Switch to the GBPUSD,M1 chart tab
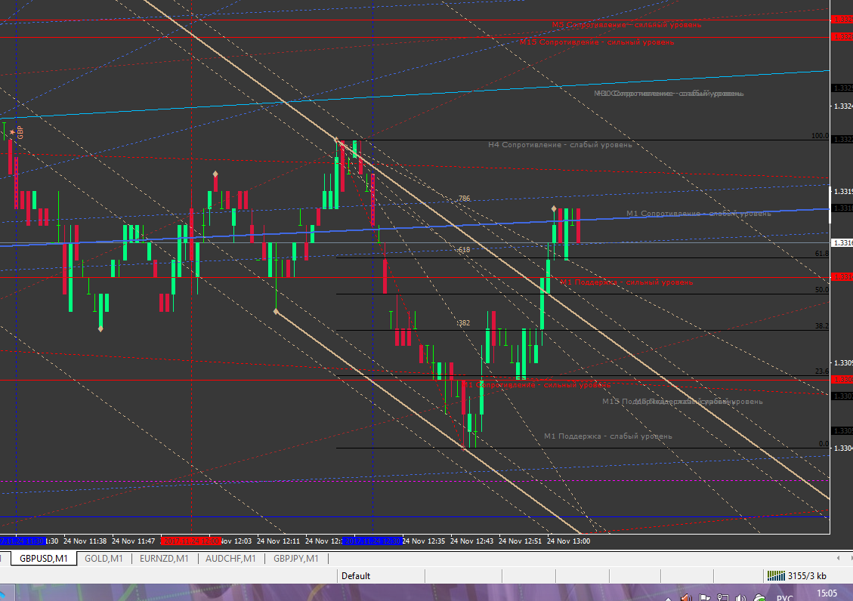This screenshot has width=853, height=601. coord(44,559)
